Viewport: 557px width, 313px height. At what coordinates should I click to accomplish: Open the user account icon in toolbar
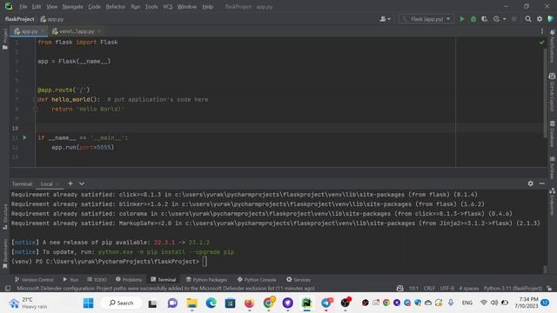pos(385,19)
